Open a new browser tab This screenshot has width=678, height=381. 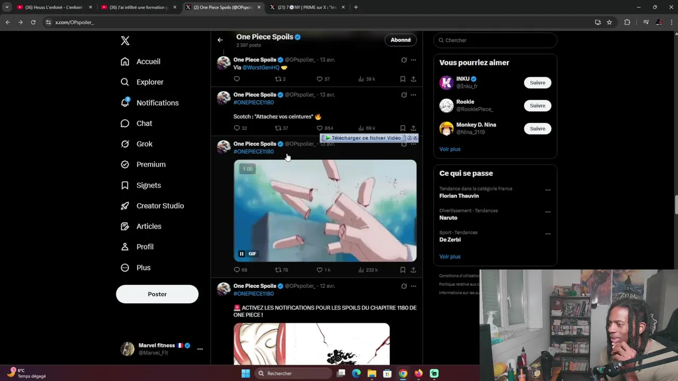(356, 7)
